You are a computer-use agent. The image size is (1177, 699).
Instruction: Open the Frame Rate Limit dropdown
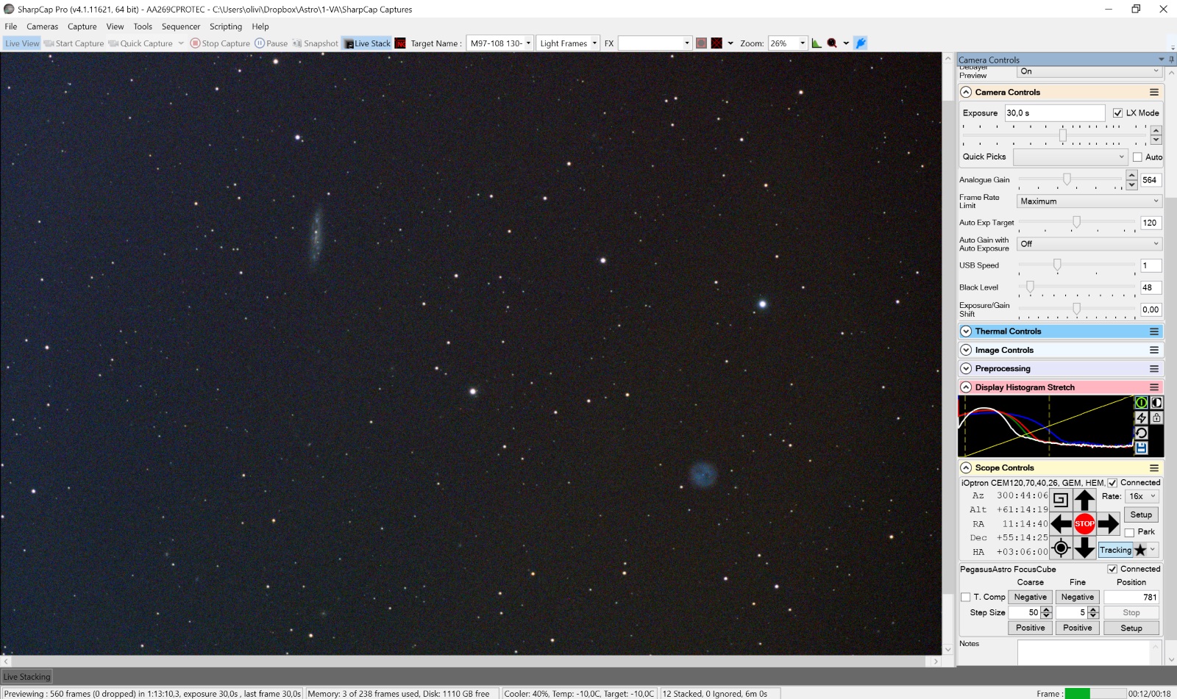point(1089,201)
